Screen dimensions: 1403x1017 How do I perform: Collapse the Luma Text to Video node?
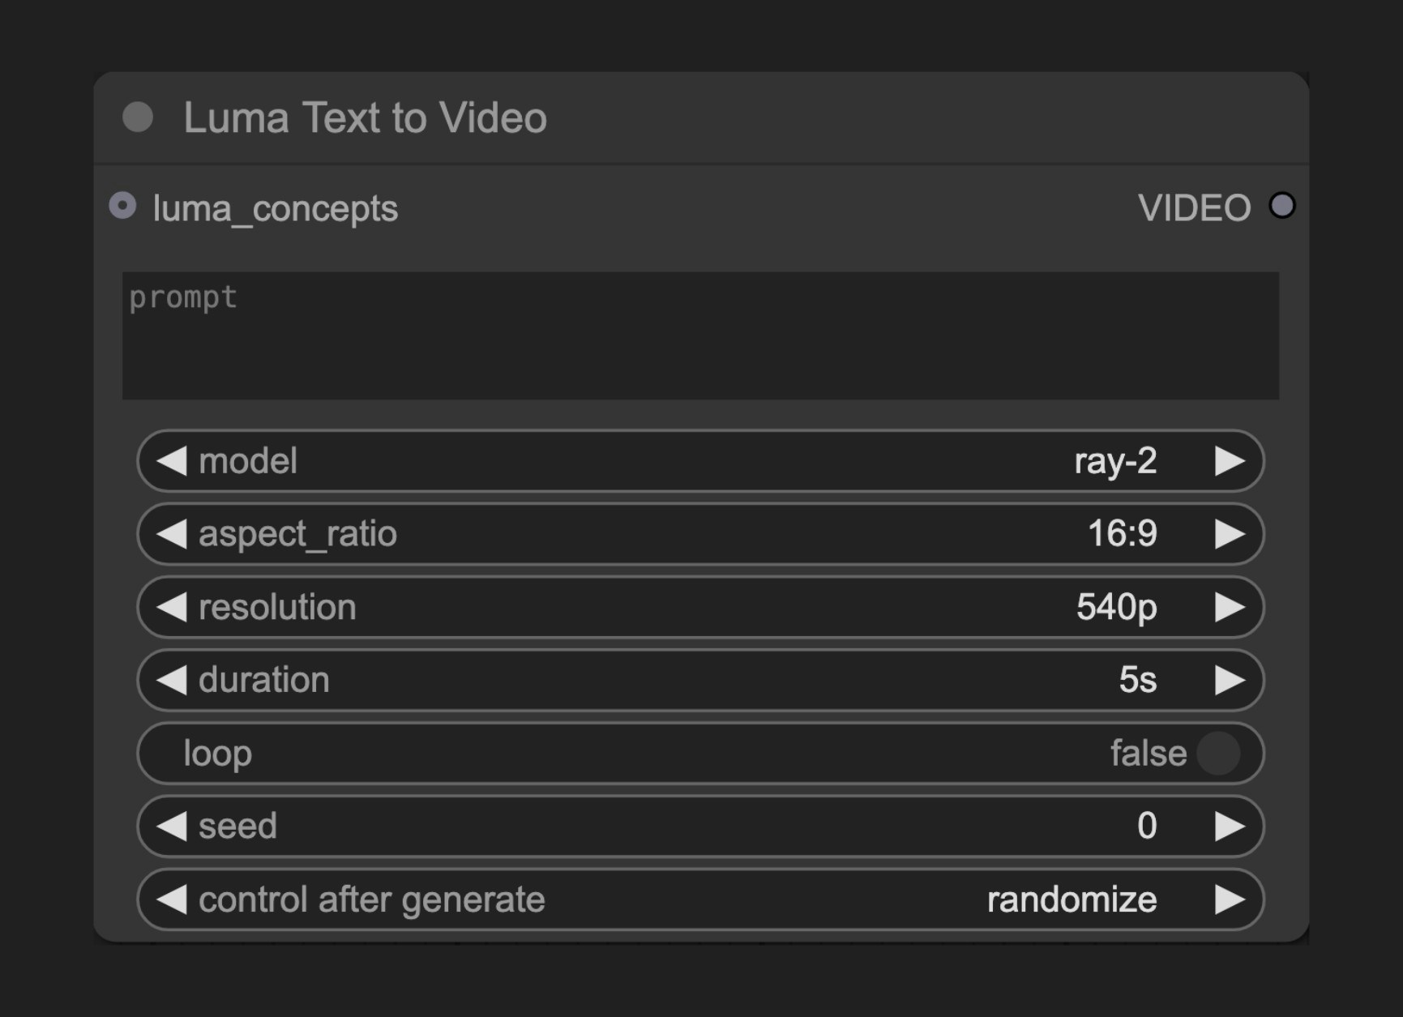point(138,118)
